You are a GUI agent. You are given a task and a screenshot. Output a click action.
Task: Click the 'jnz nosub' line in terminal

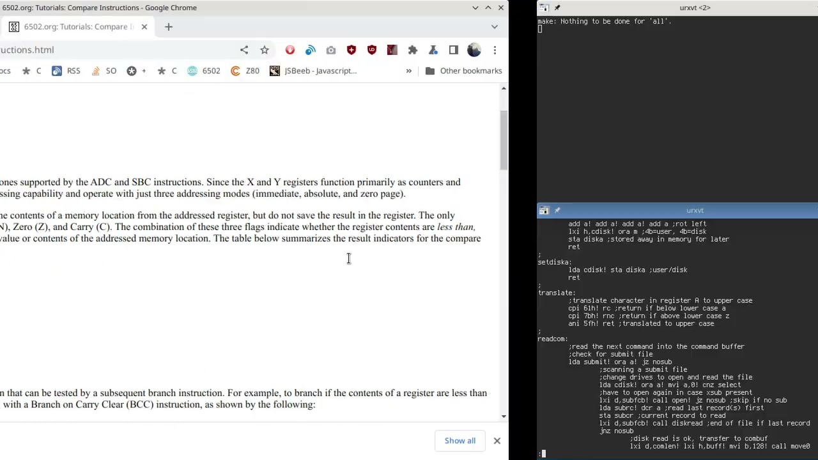tap(616, 431)
